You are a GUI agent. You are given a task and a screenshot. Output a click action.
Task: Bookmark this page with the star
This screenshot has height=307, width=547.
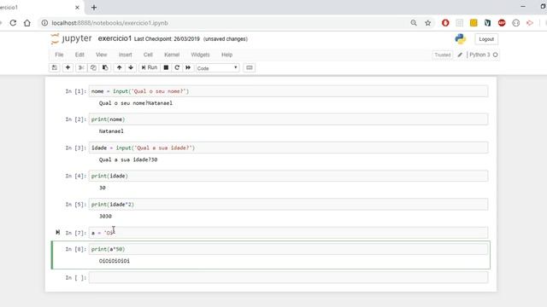click(x=427, y=23)
